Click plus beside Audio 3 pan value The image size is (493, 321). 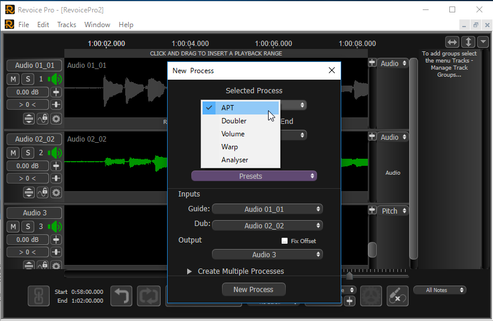point(56,252)
